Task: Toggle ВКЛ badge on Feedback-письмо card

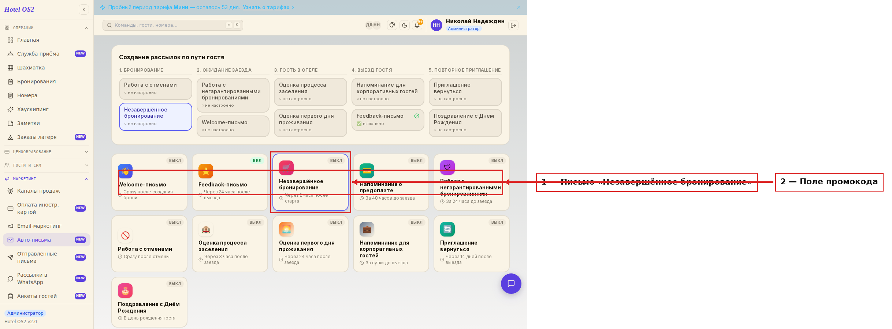Action: (x=257, y=160)
